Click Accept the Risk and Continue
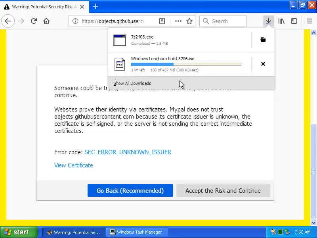Screen dimensions: 317x238 [x=223, y=190]
